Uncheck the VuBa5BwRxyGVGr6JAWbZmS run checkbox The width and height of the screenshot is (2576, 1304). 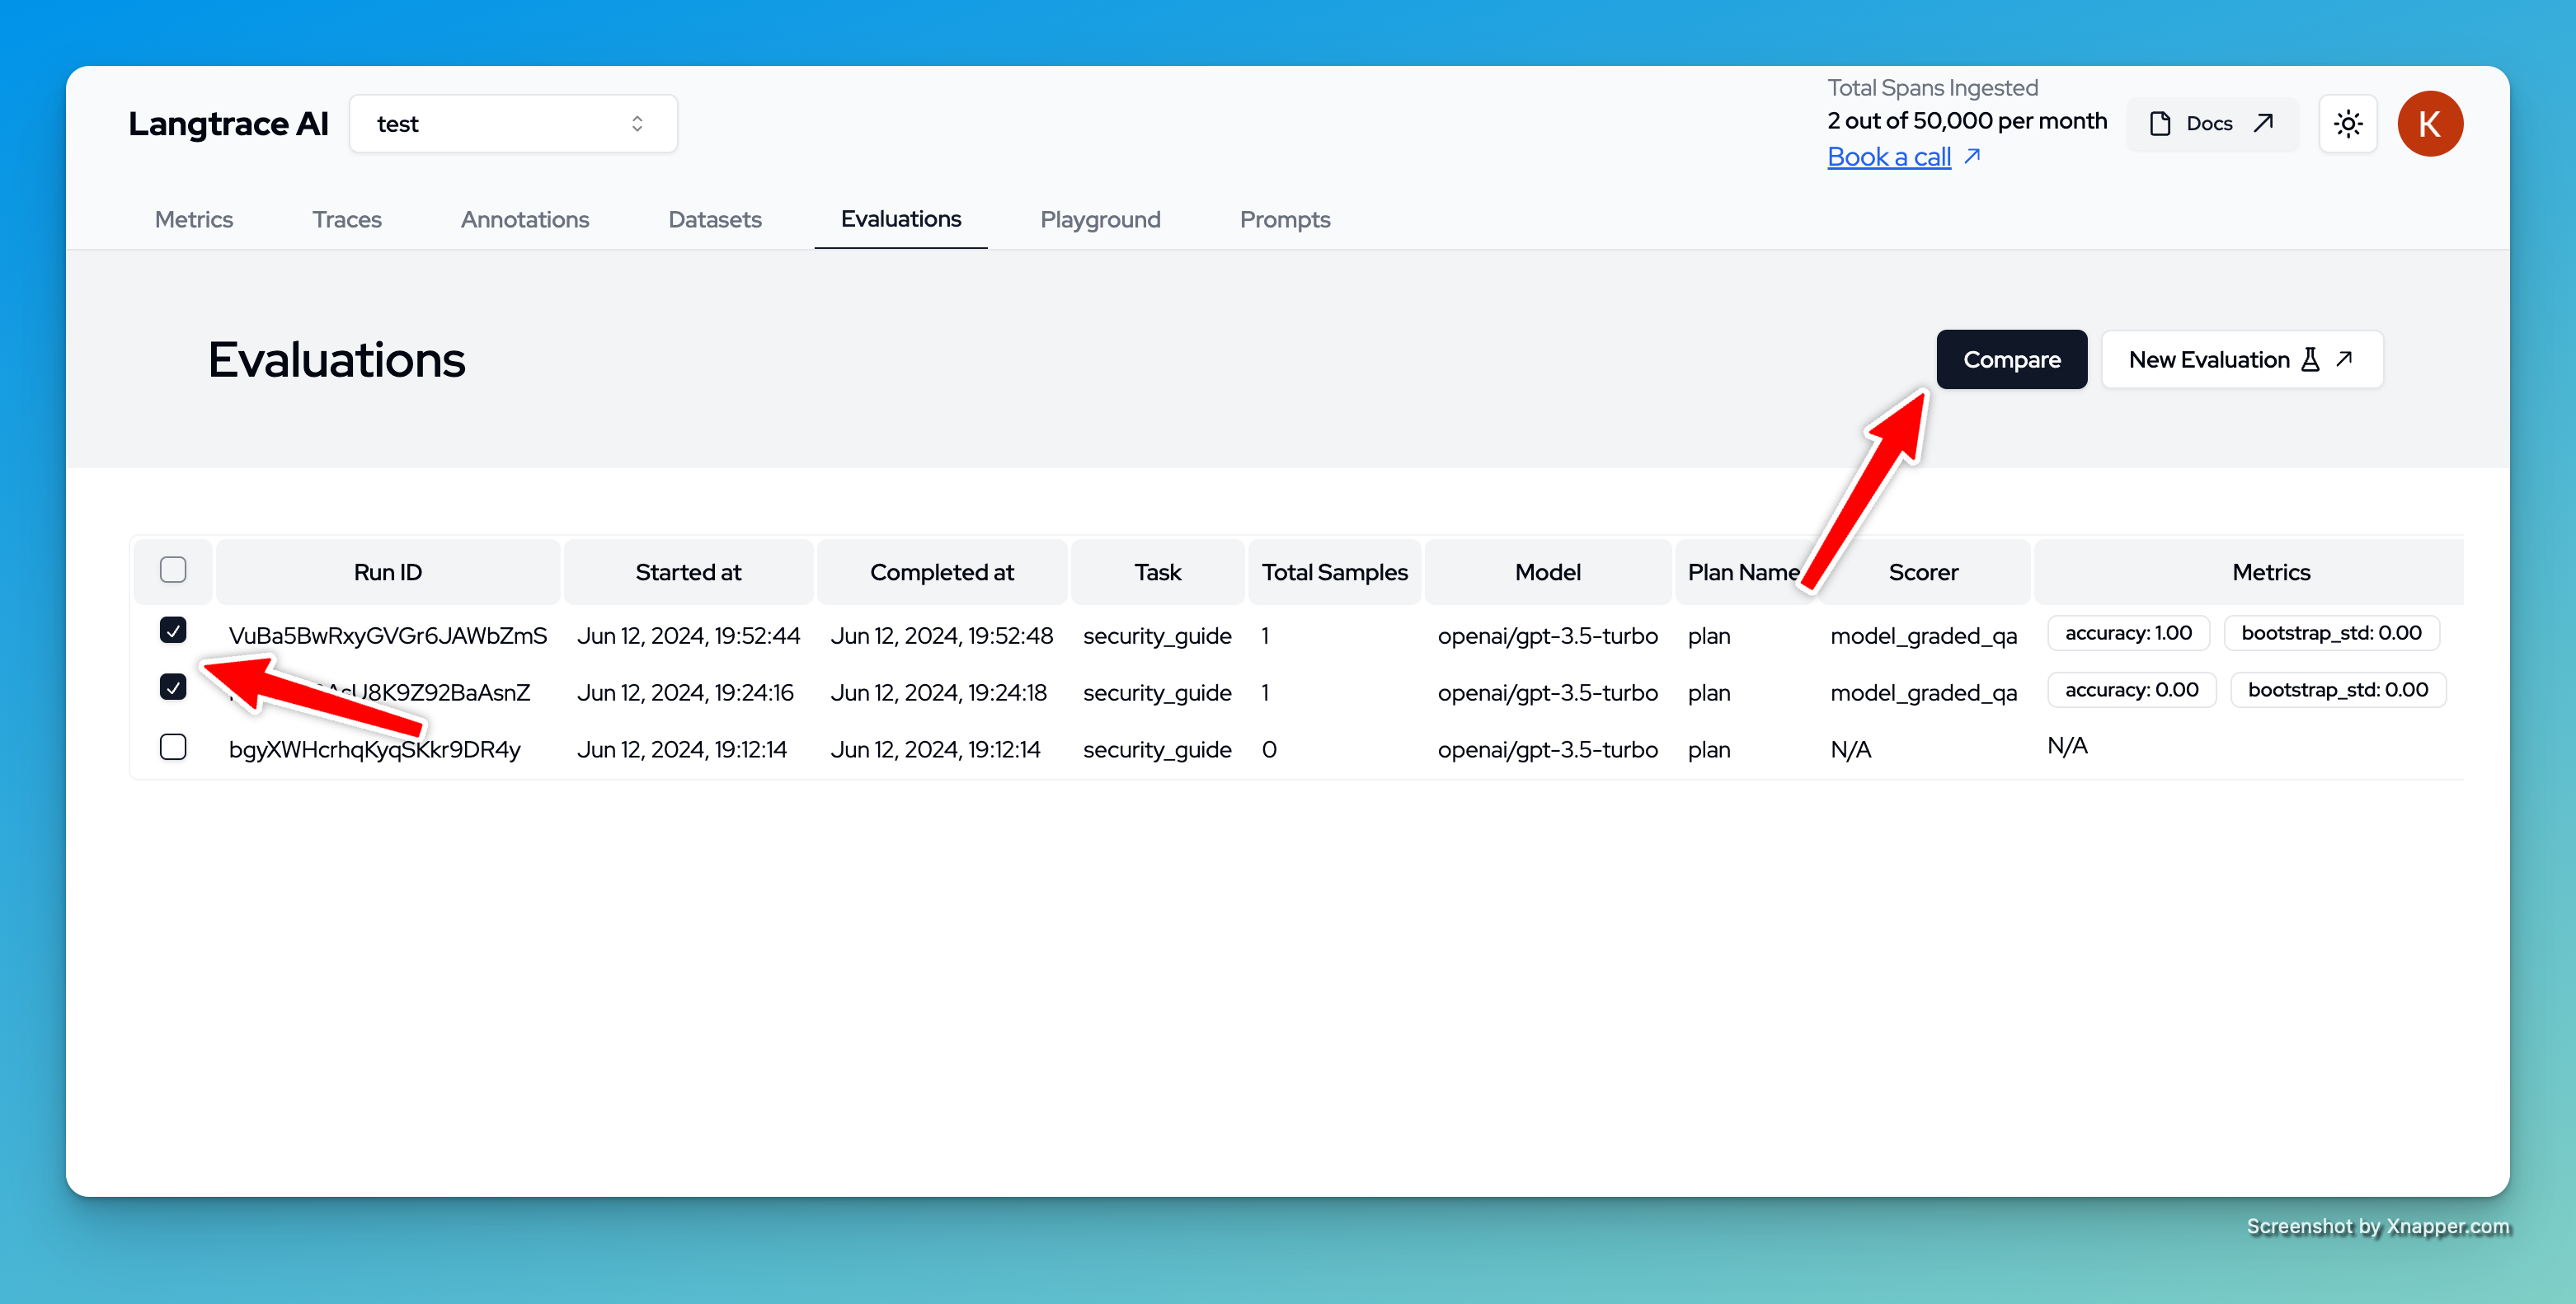coord(173,630)
